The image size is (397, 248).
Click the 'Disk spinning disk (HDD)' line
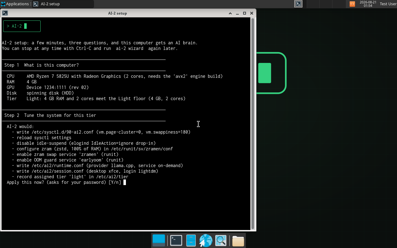click(x=40, y=93)
